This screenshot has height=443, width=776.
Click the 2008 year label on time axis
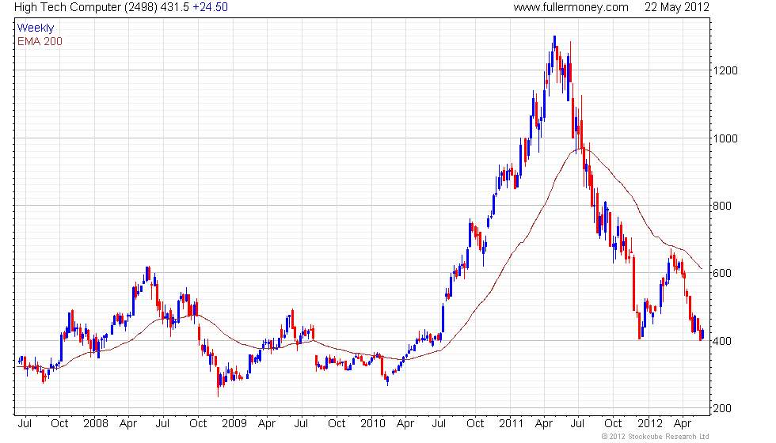click(x=96, y=424)
